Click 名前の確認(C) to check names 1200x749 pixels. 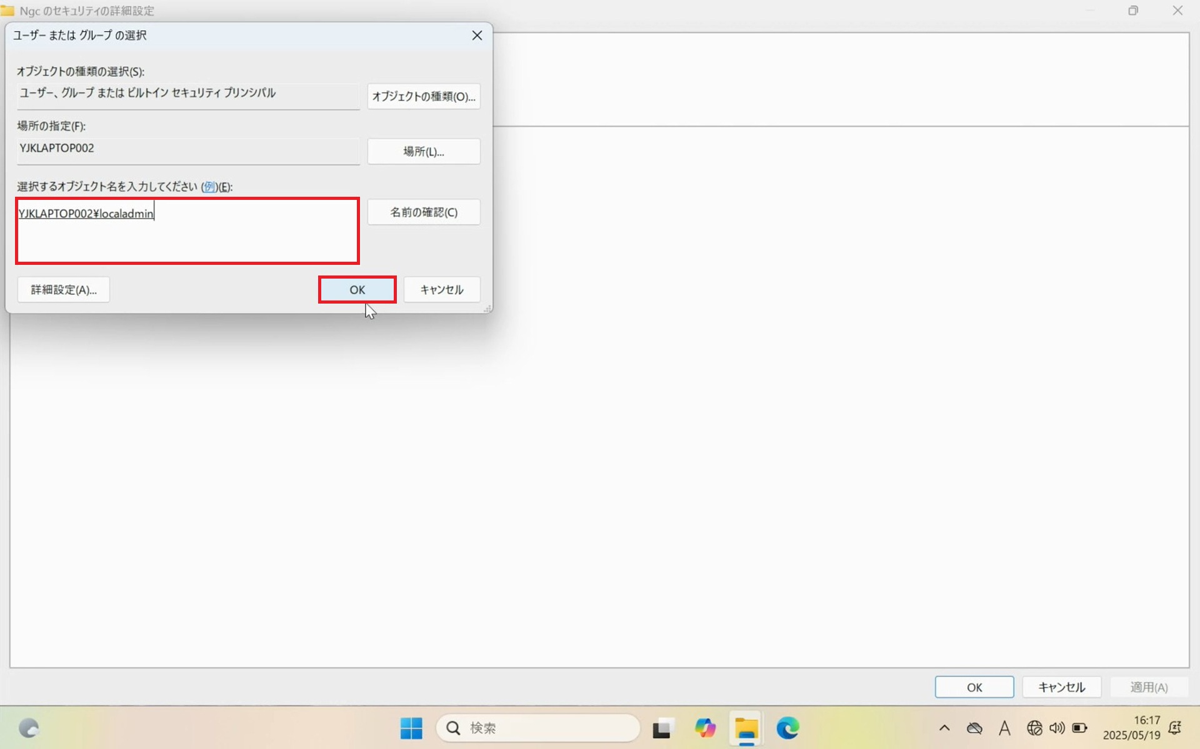coord(424,212)
